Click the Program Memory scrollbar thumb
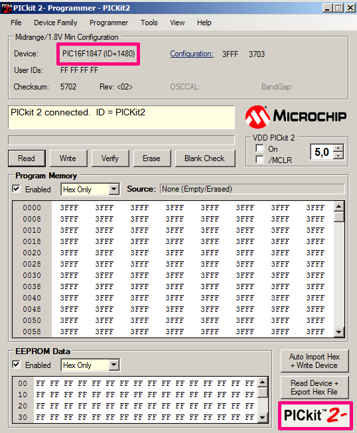The height and width of the screenshot is (433, 357). click(339, 216)
